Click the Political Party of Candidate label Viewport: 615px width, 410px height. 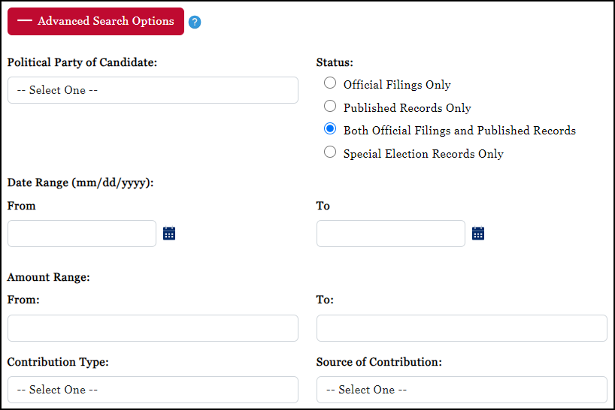pos(82,62)
